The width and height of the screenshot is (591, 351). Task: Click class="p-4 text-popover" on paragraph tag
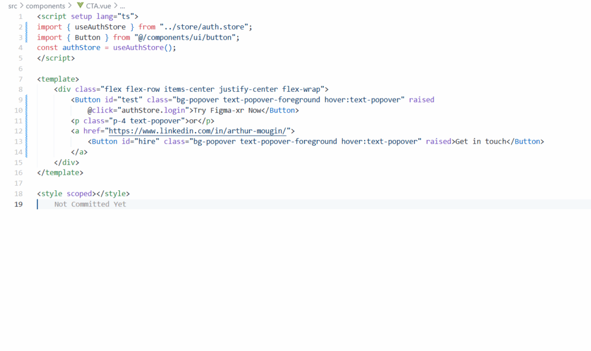(x=134, y=121)
